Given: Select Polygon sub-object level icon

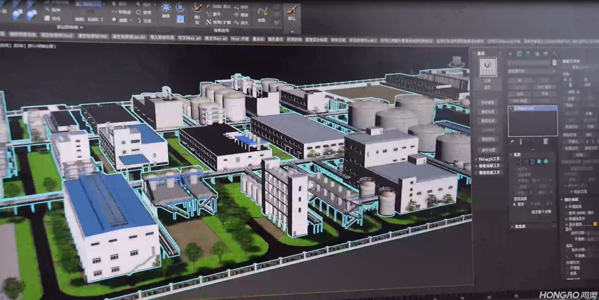Looking at the screenshot, I should coord(539,162).
